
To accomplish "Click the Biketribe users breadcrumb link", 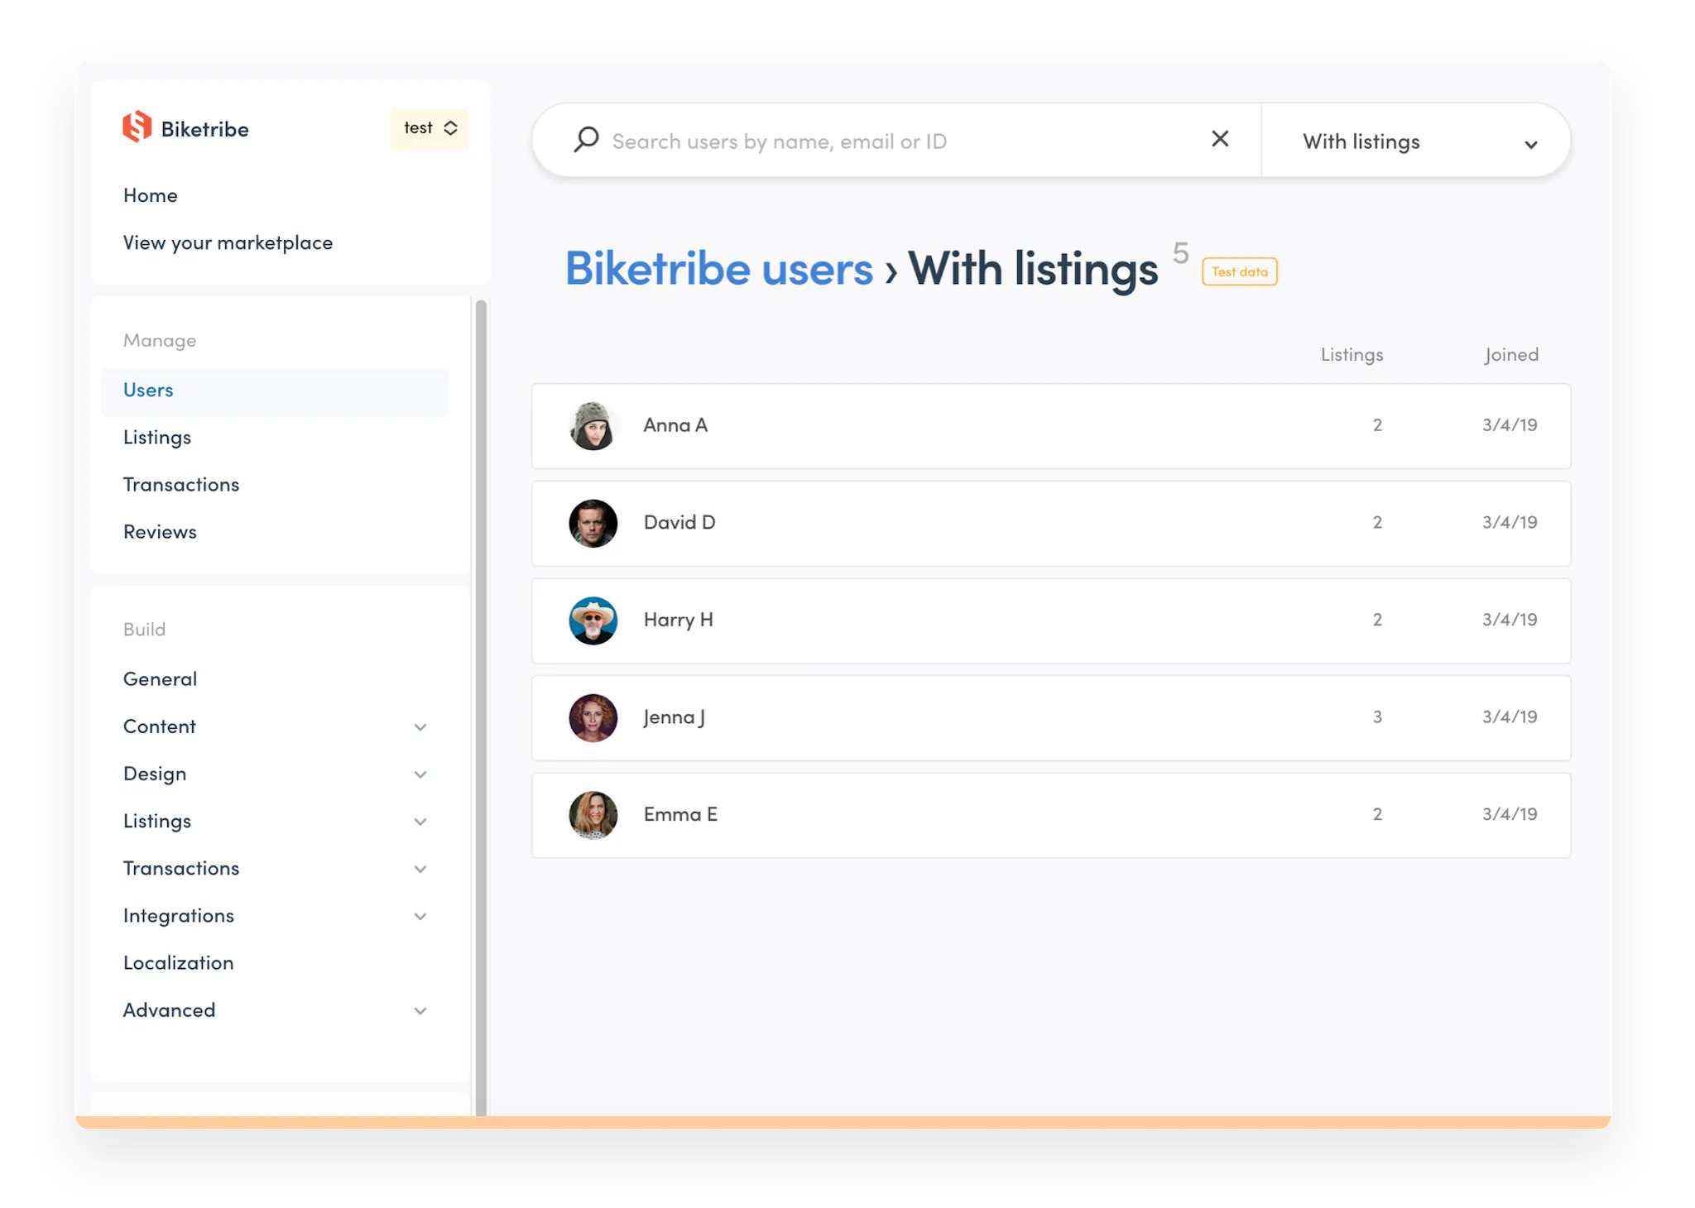I will click(x=718, y=269).
